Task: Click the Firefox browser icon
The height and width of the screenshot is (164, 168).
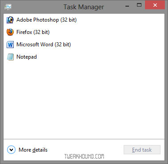Action: click(10, 32)
